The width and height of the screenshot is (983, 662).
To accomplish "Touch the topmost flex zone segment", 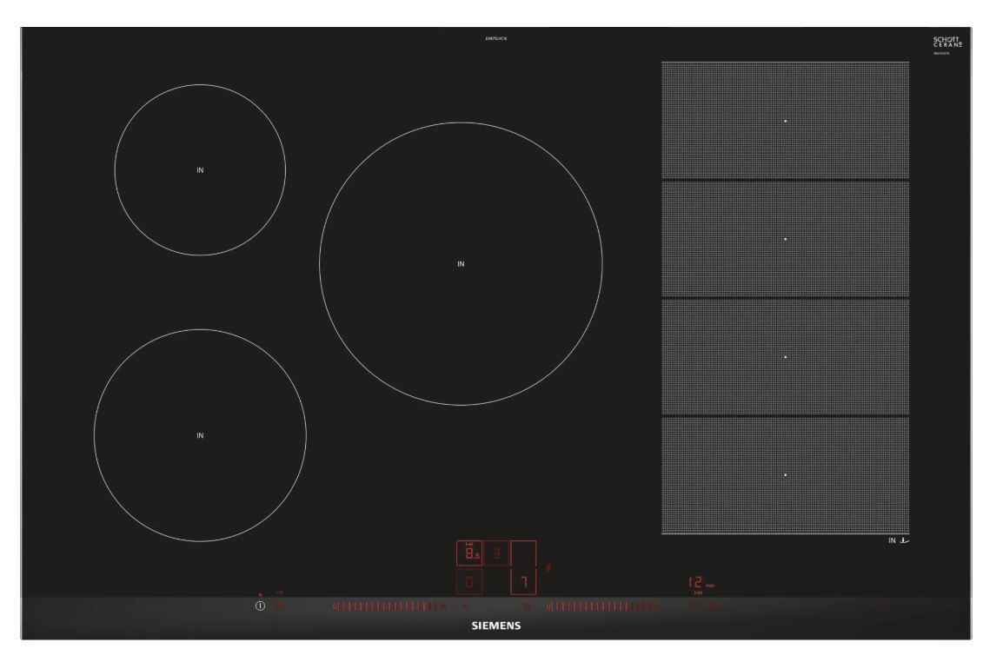I will [786, 121].
